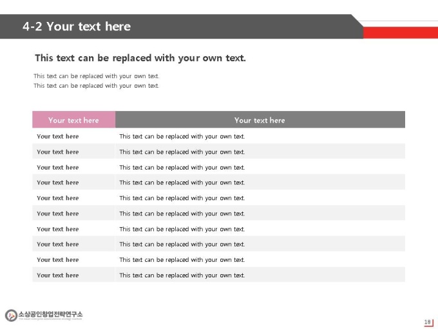The image size is (438, 329).
Task: Click the dark gray title banner
Action: click(182, 26)
